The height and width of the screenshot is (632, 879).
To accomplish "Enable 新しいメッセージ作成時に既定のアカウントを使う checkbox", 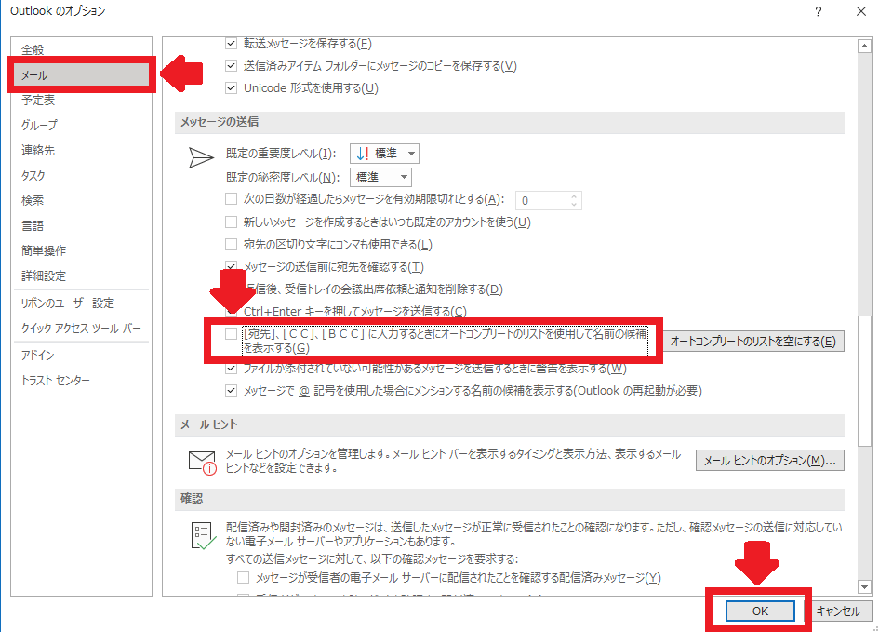I will tap(231, 222).
